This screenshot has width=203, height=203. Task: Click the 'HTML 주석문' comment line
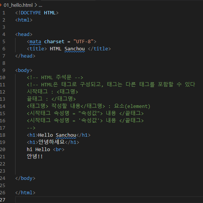pos(55,78)
